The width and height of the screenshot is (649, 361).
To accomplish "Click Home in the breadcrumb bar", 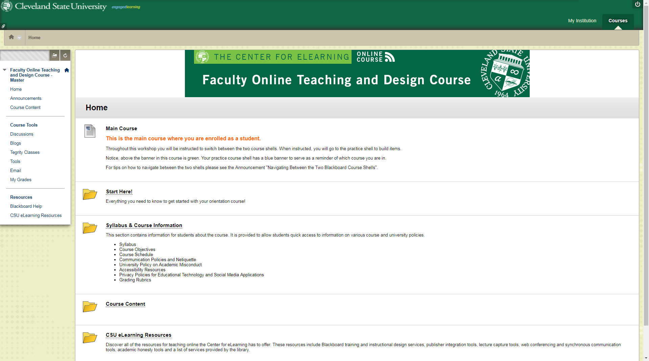I will tap(34, 37).
